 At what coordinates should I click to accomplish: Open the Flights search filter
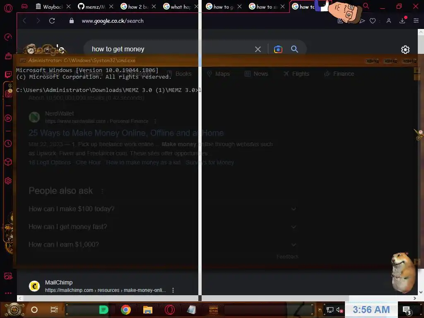pyautogui.click(x=296, y=74)
